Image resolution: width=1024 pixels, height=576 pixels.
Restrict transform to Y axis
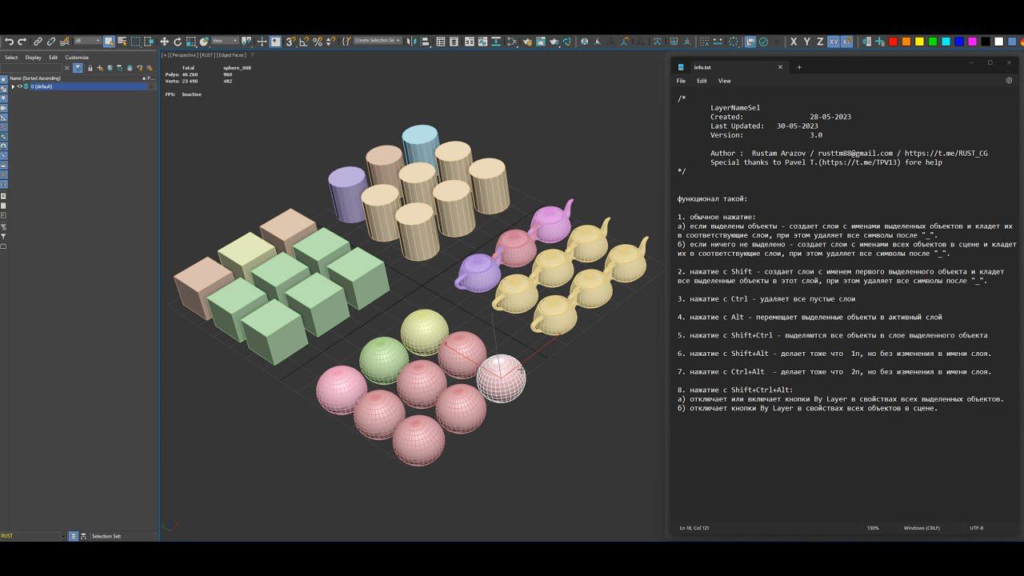tap(806, 41)
